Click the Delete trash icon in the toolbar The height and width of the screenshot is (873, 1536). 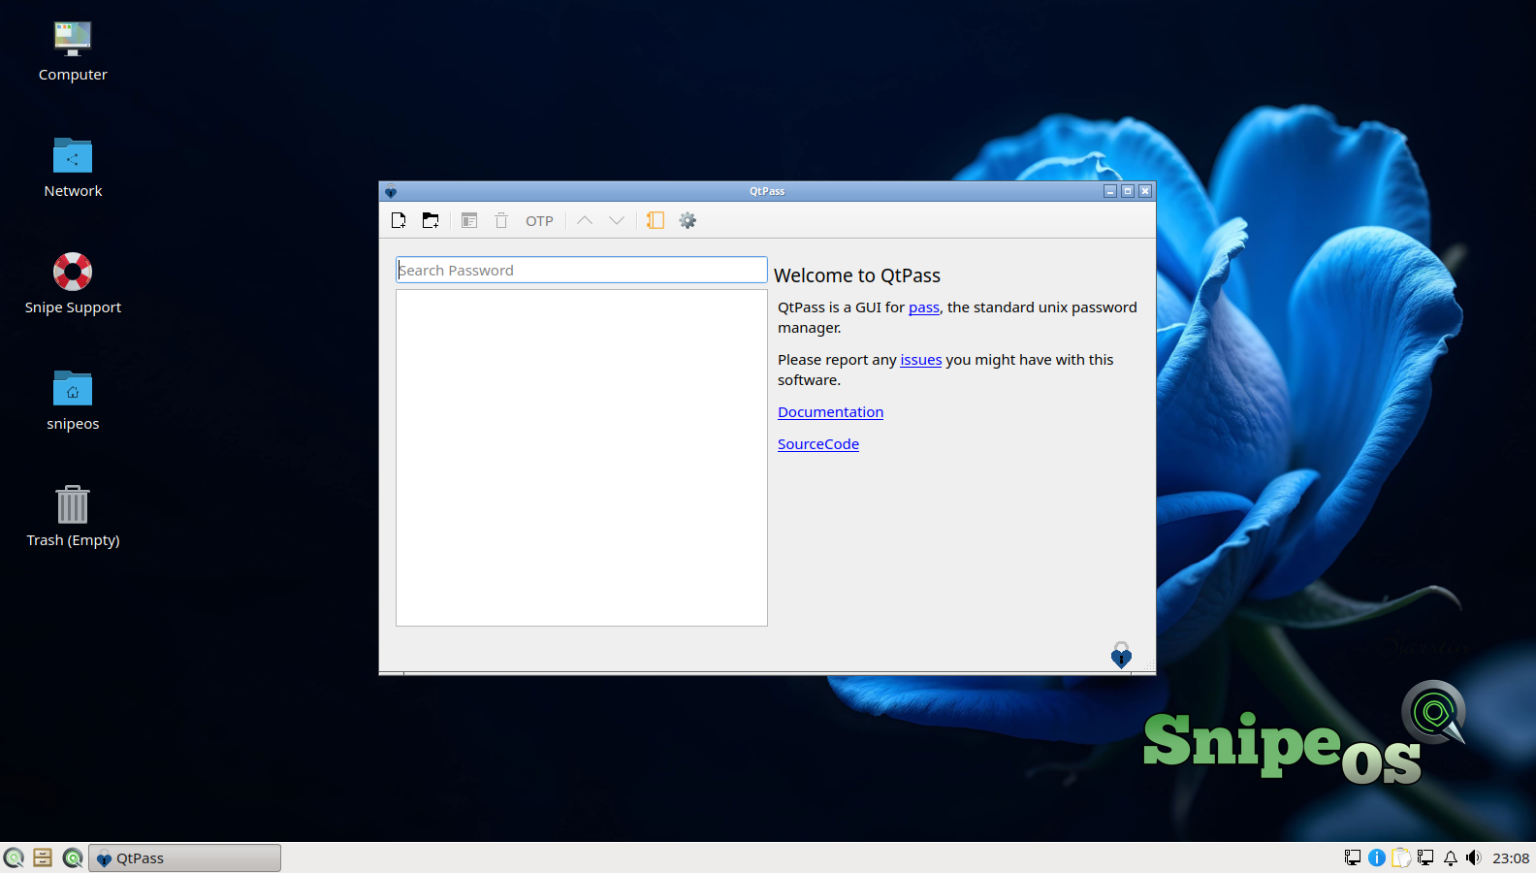point(501,221)
